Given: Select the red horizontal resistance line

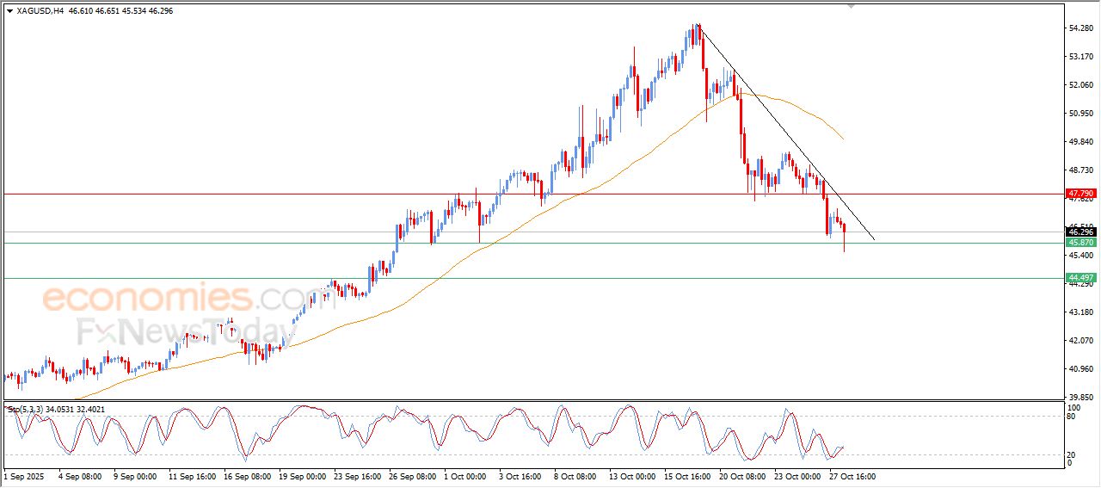Looking at the screenshot, I should 258,194.
